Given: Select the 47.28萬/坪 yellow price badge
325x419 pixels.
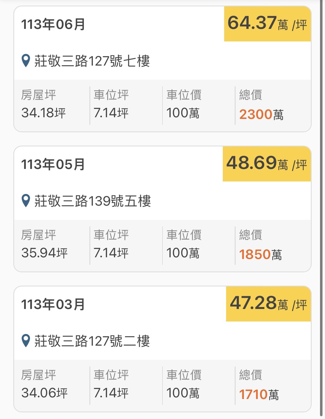Looking at the screenshot, I should coord(268,304).
